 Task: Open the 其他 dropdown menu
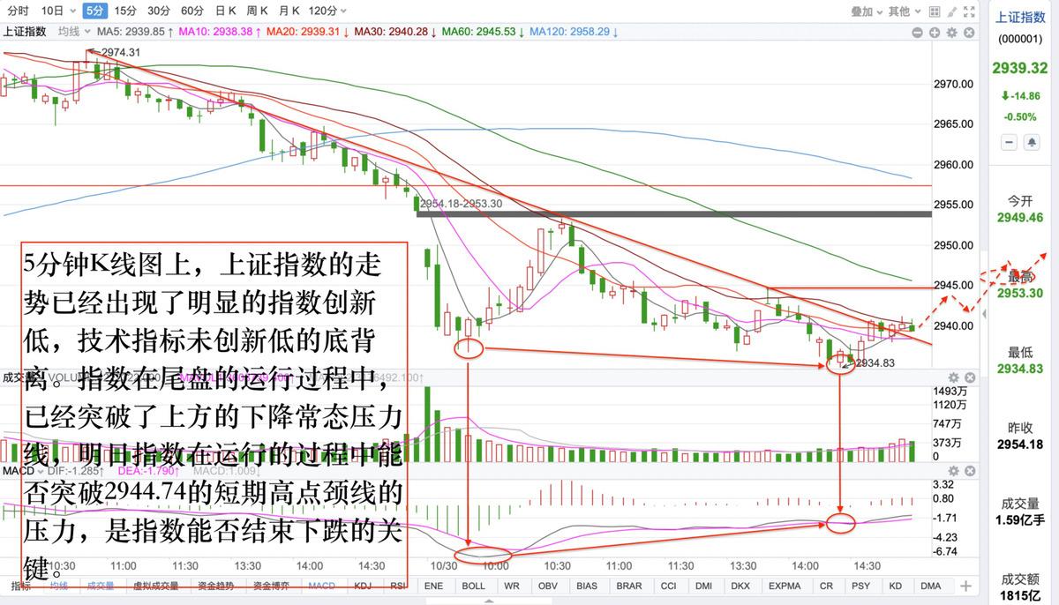903,11
